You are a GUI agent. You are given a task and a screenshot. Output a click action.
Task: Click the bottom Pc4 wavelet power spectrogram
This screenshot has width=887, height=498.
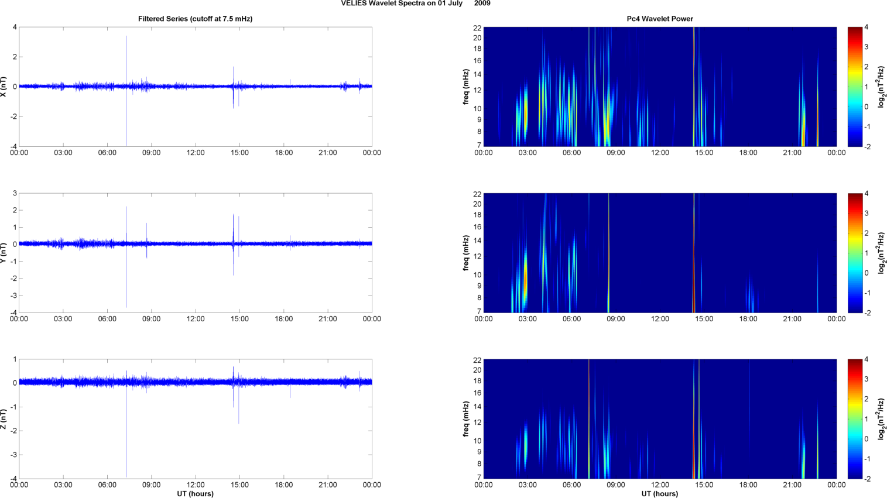pyautogui.click(x=660, y=419)
